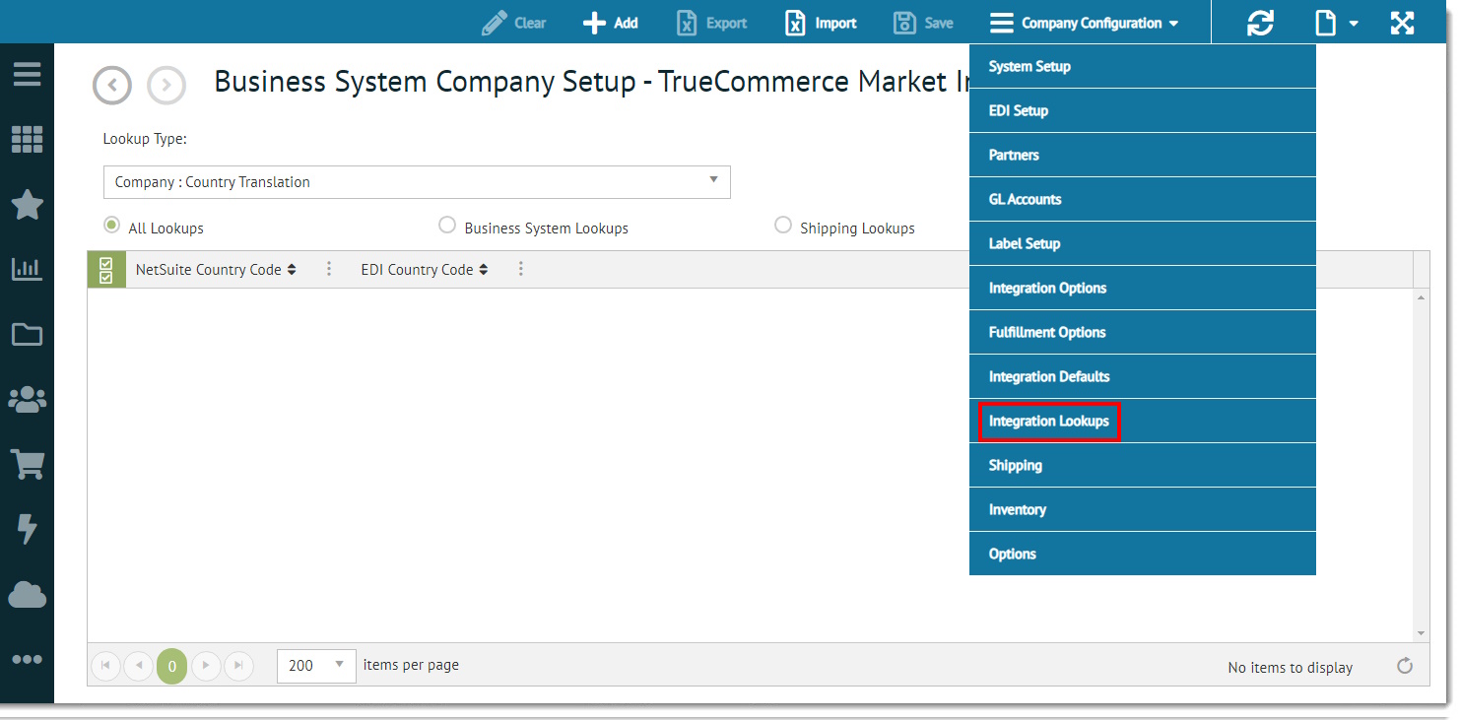The width and height of the screenshot is (1460, 720).
Task: Click the refresh arrows icon in top bar
Action: point(1260,23)
